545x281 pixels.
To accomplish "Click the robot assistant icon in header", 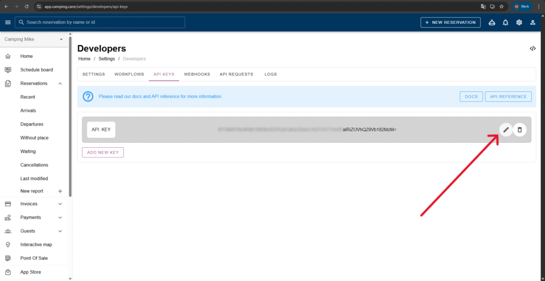I will (491, 22).
